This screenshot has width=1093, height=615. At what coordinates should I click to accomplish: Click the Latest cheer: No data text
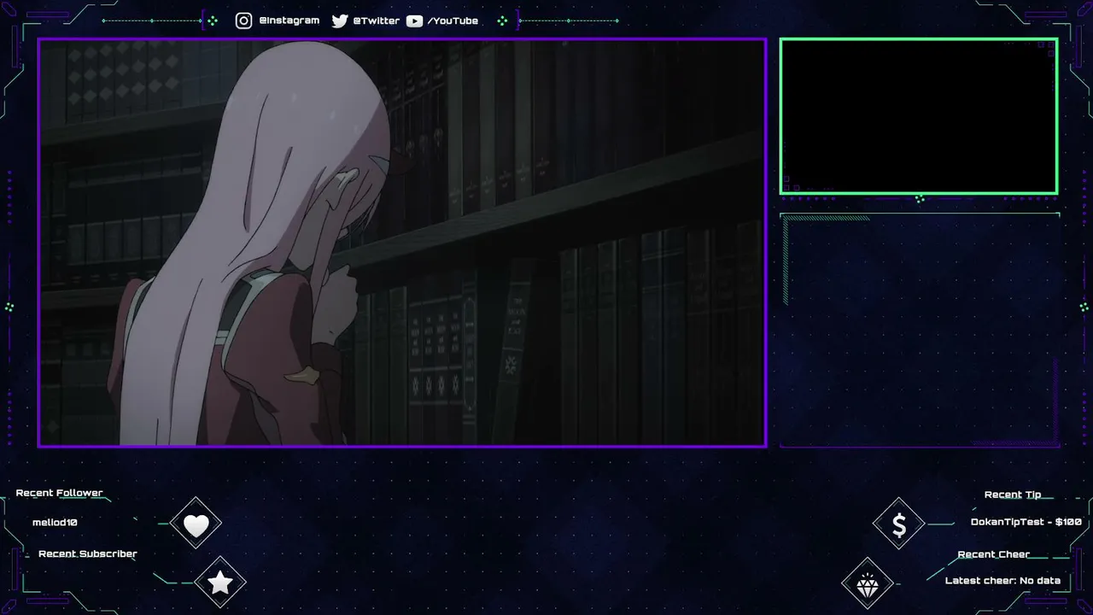[1002, 581]
